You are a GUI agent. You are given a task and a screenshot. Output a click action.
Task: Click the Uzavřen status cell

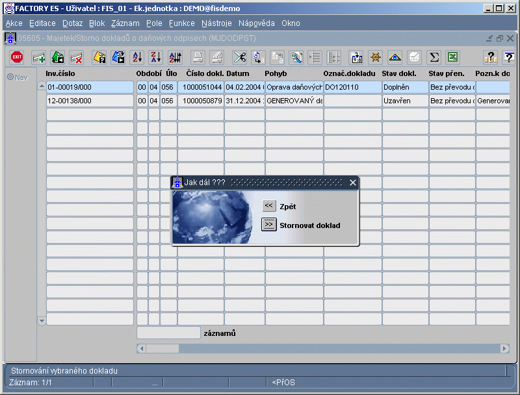405,101
